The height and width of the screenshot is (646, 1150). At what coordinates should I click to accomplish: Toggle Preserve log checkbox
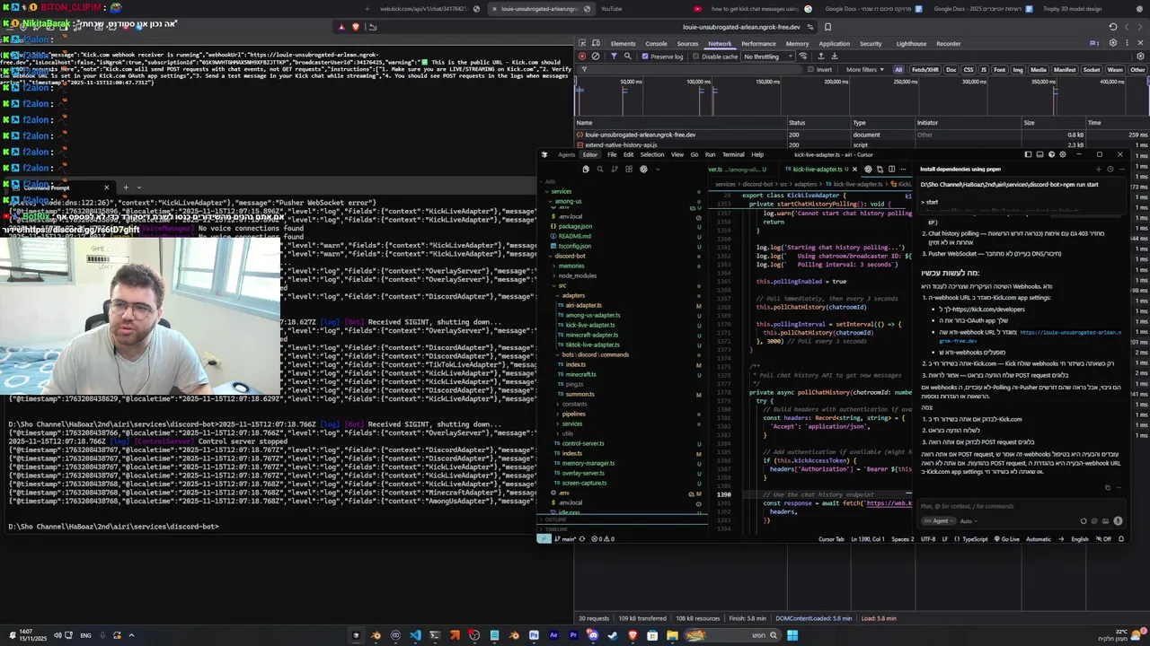click(644, 56)
